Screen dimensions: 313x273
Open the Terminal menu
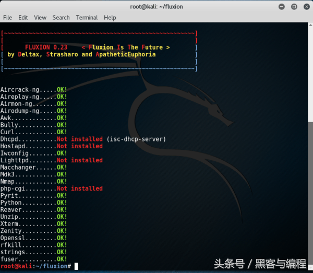coord(87,18)
